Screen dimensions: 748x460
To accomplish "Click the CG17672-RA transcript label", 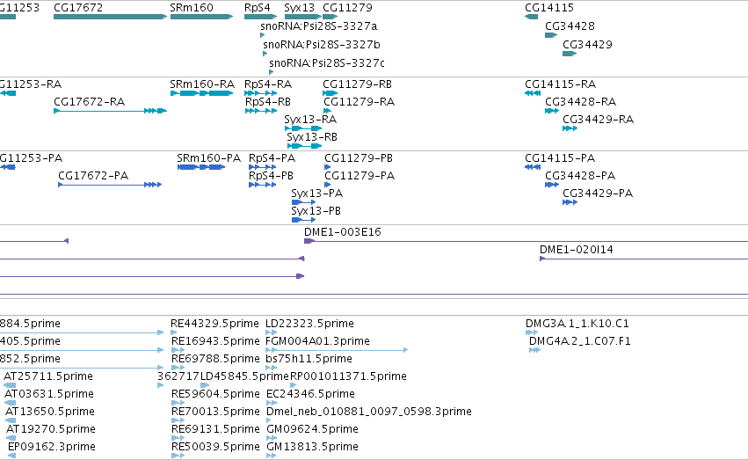I will (89, 102).
